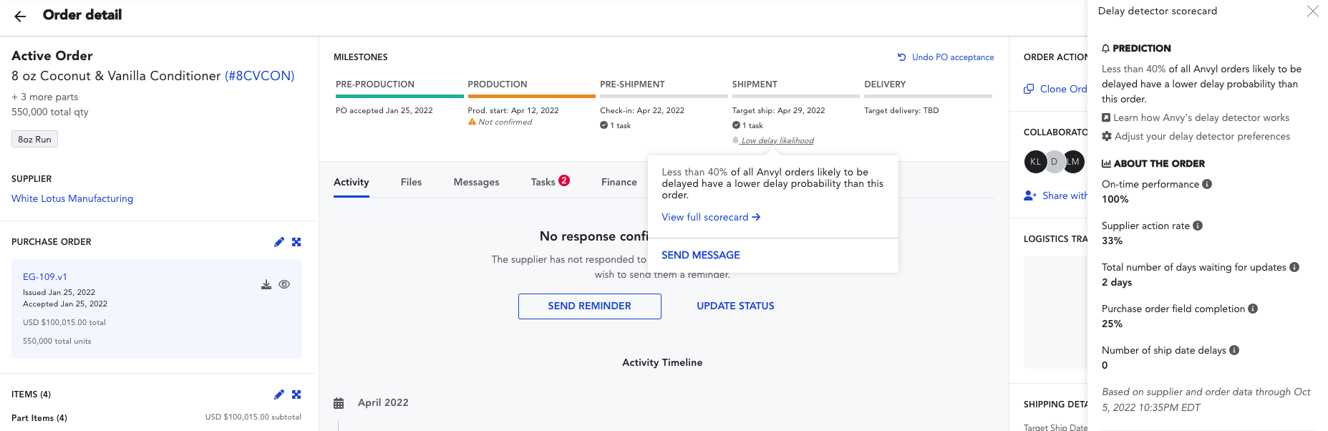This screenshot has height=431, width=1328.
Task: Click Undo PO acceptance
Action: 946,57
